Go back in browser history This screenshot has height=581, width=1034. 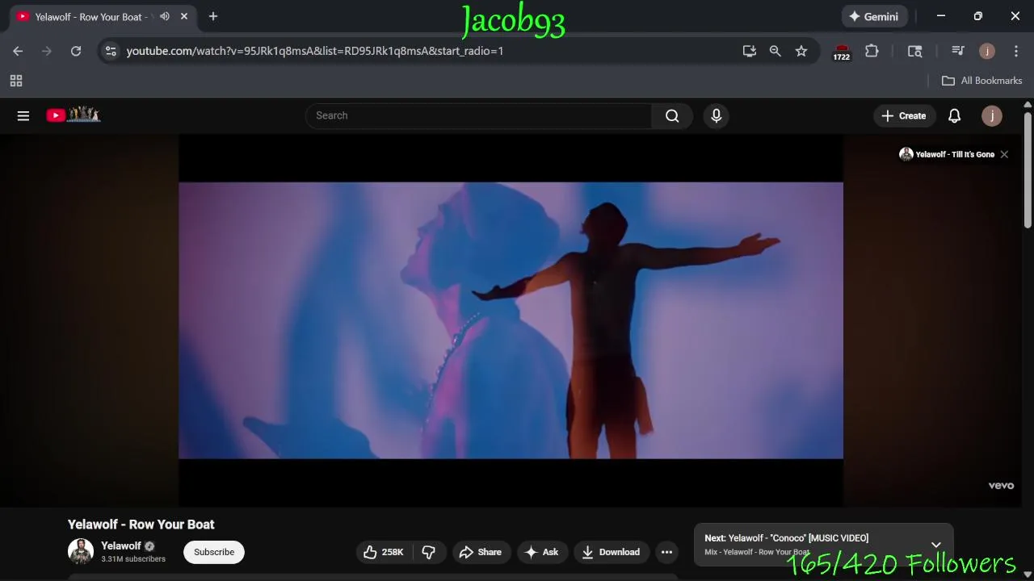point(18,51)
